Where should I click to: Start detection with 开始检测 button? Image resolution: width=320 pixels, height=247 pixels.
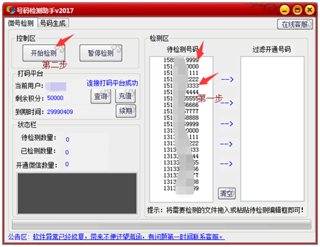[x=44, y=53]
